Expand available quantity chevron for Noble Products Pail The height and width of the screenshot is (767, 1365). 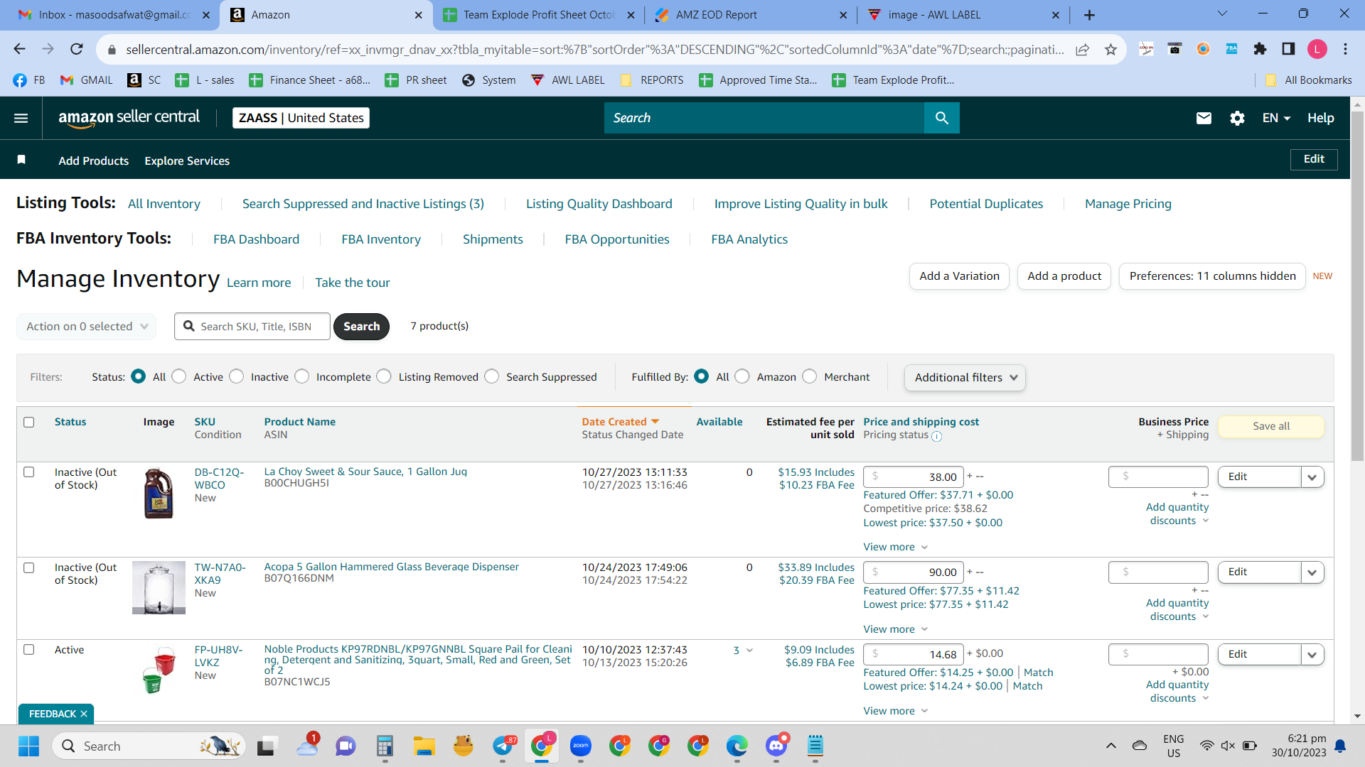[749, 650]
